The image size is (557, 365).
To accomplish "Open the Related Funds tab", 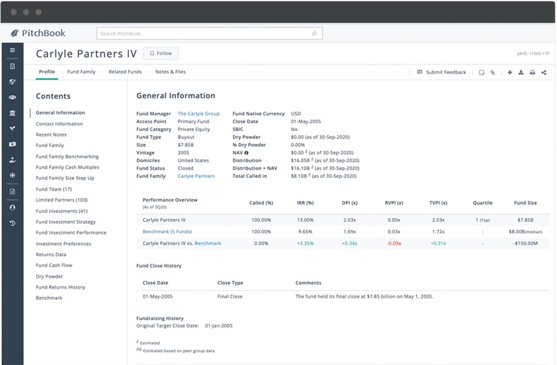I will (x=125, y=72).
